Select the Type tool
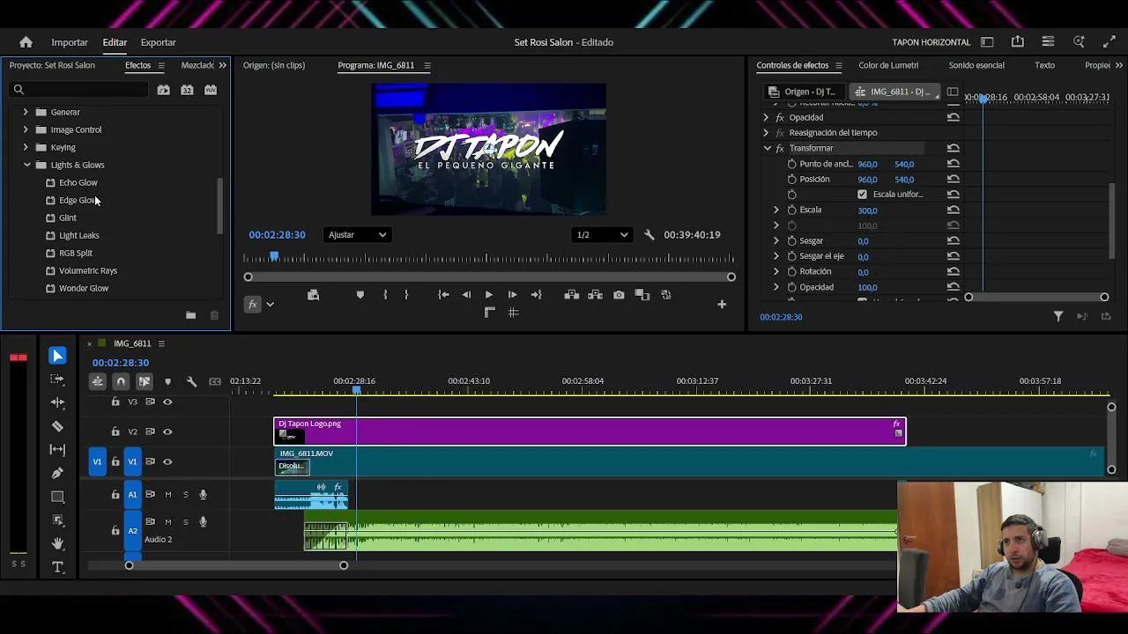Viewport: 1128px width, 634px height. tap(57, 567)
